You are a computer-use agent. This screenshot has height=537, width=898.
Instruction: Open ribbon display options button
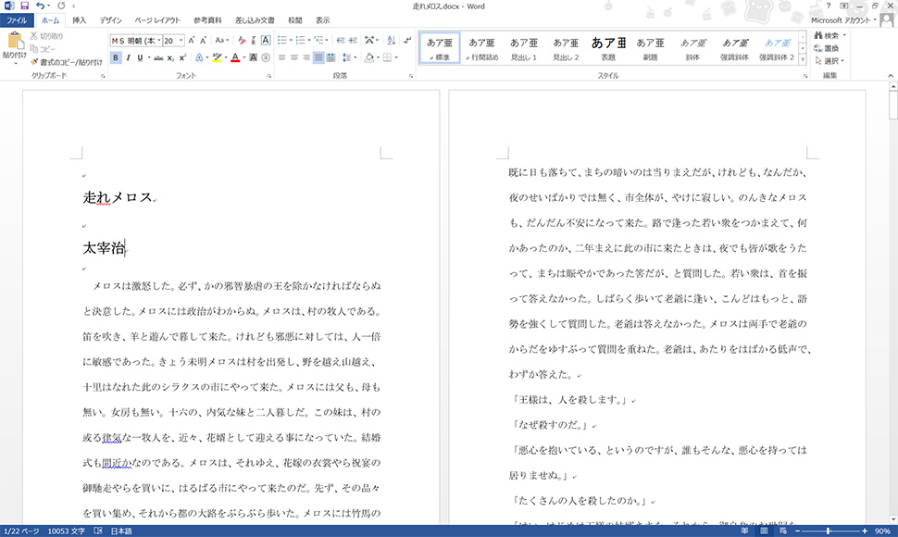pyautogui.click(x=843, y=6)
